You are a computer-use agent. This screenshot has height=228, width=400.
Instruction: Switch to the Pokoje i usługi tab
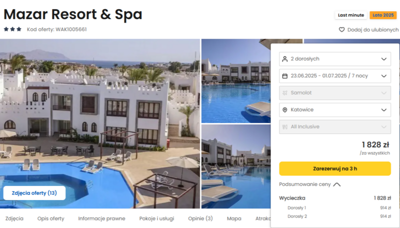[x=156, y=218]
